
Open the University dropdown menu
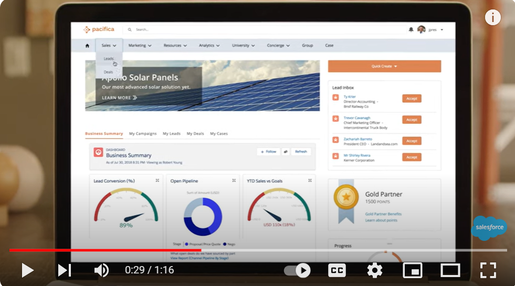tap(244, 45)
